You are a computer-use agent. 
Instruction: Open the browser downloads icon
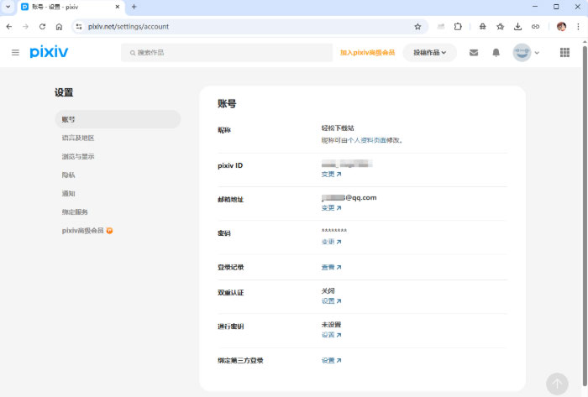tap(517, 27)
